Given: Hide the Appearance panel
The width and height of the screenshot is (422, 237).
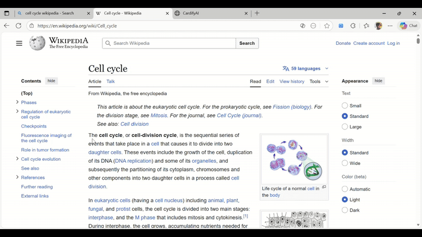Looking at the screenshot, I should (x=378, y=81).
